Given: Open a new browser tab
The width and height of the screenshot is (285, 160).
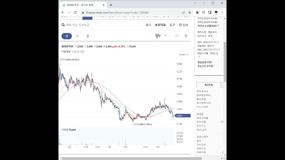Looking at the screenshot, I should (x=111, y=5).
